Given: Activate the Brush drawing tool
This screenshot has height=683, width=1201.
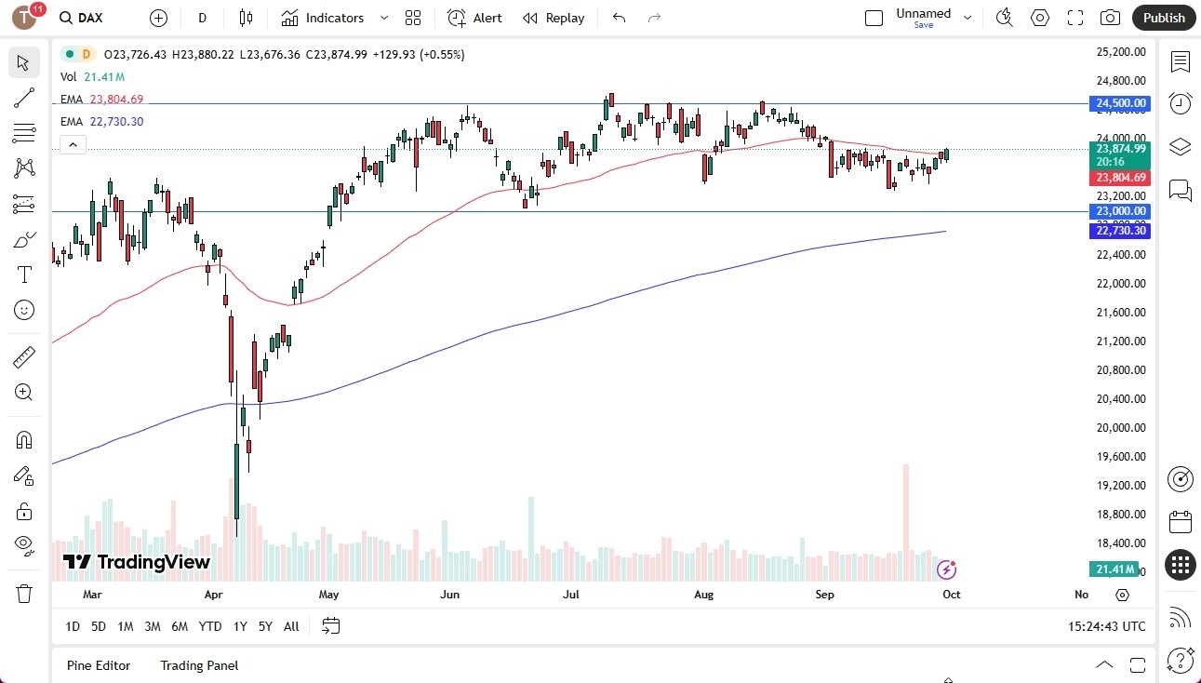Looking at the screenshot, I should [x=23, y=238].
